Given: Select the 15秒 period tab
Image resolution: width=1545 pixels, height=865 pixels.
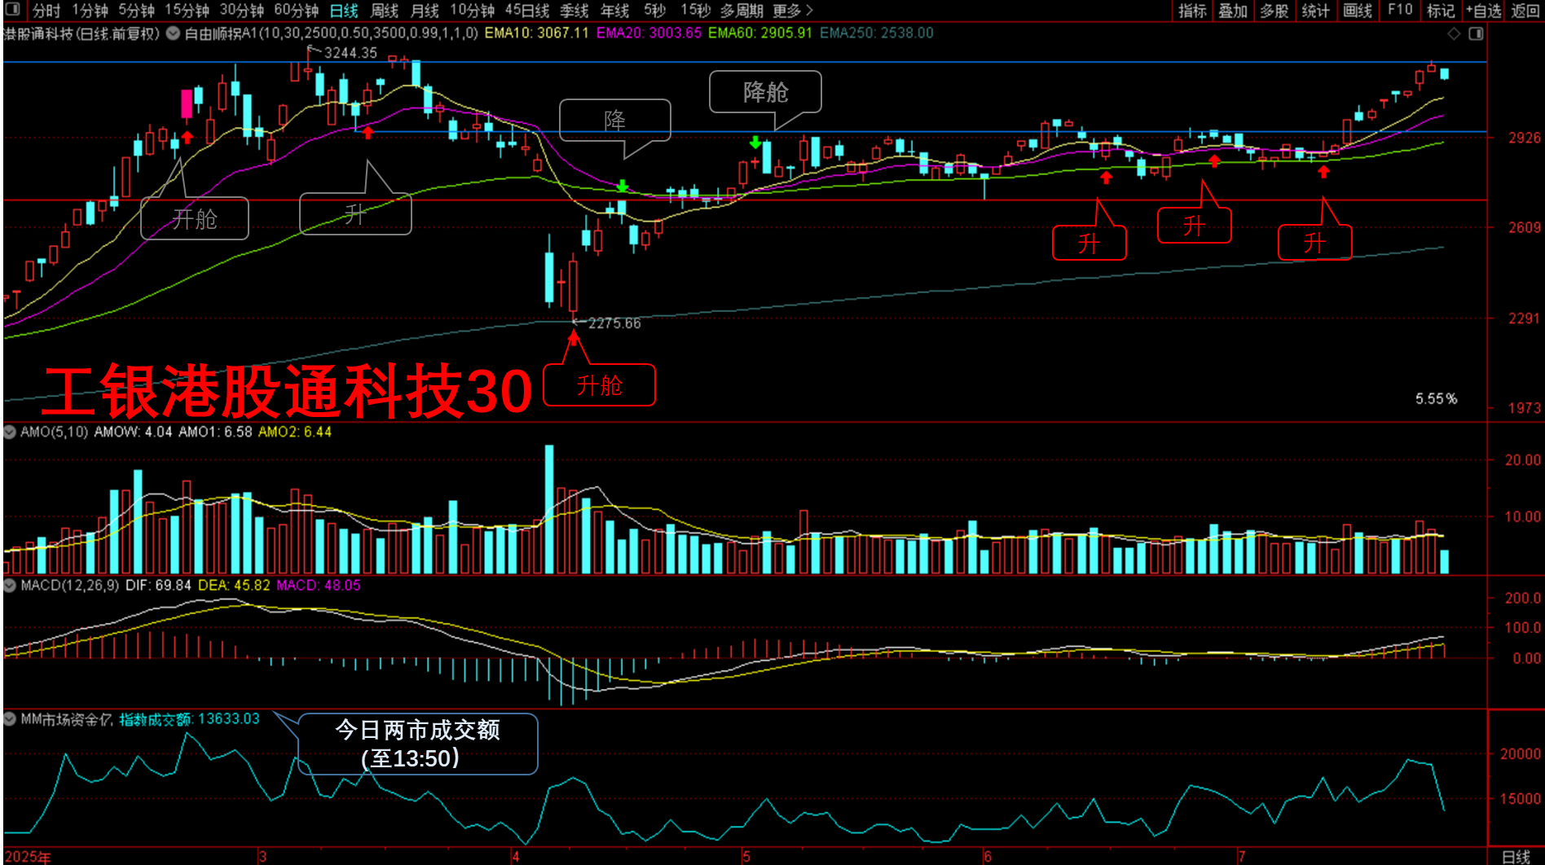Looking at the screenshot, I should click(695, 11).
